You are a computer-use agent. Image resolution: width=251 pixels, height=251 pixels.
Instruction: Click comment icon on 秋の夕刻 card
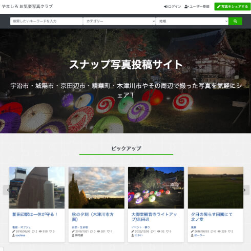coord(91,231)
